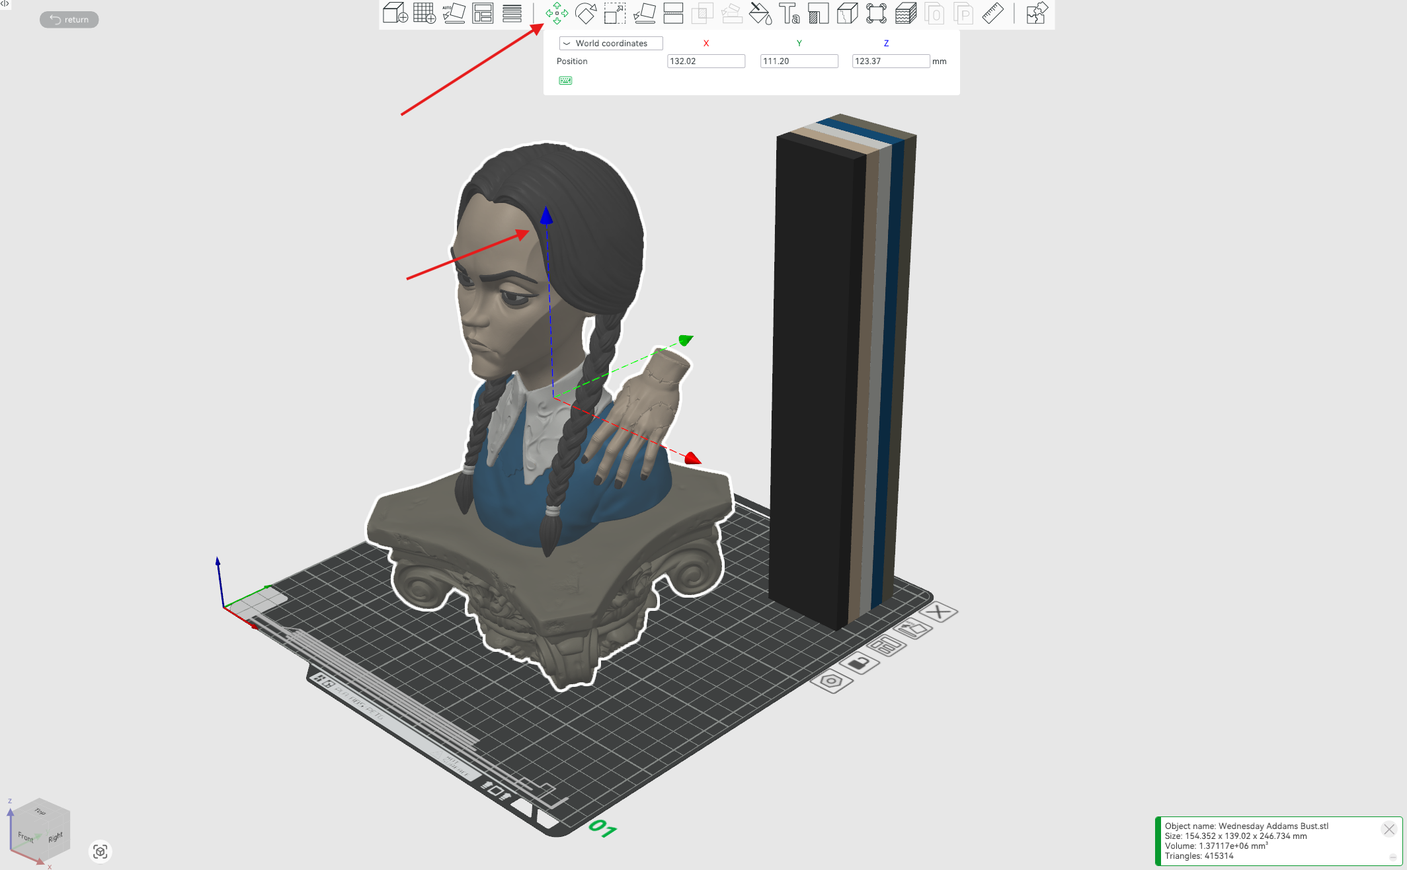1407x870 pixels.
Task: Click the 'Position' label
Action: point(572,61)
